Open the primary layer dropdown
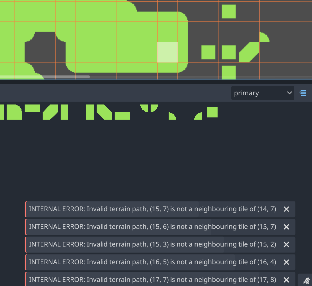Viewport: 312px width, 286px height. click(262, 93)
